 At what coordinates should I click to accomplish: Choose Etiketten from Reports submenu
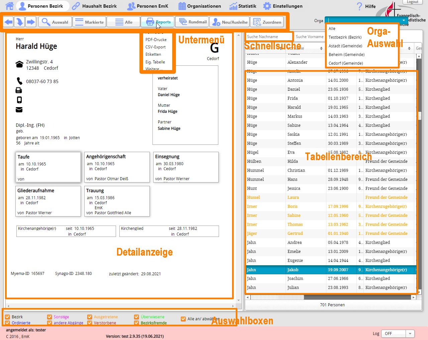tap(153, 54)
